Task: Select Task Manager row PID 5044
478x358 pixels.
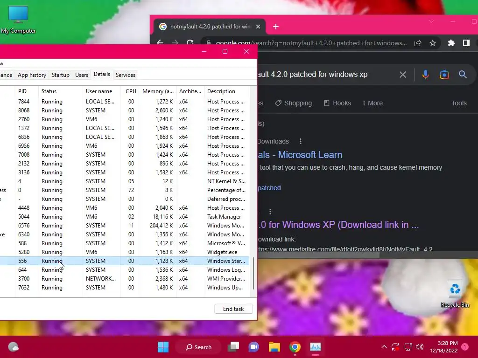Action: click(x=124, y=217)
